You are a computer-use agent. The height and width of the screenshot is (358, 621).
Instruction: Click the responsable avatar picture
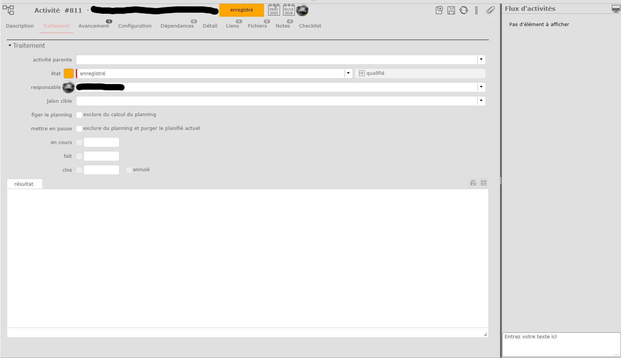pos(69,87)
